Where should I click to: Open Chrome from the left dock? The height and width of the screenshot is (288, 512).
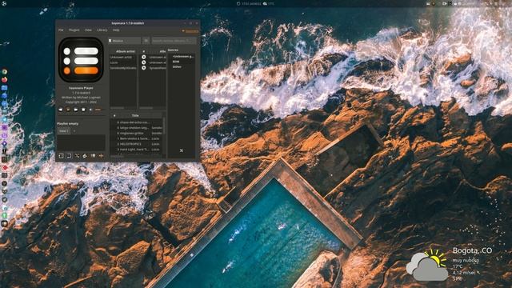(4, 72)
